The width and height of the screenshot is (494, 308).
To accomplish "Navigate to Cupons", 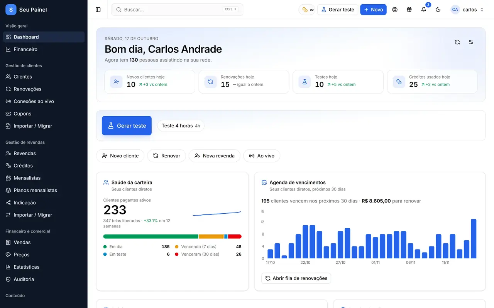I will pyautogui.click(x=44, y=114).
